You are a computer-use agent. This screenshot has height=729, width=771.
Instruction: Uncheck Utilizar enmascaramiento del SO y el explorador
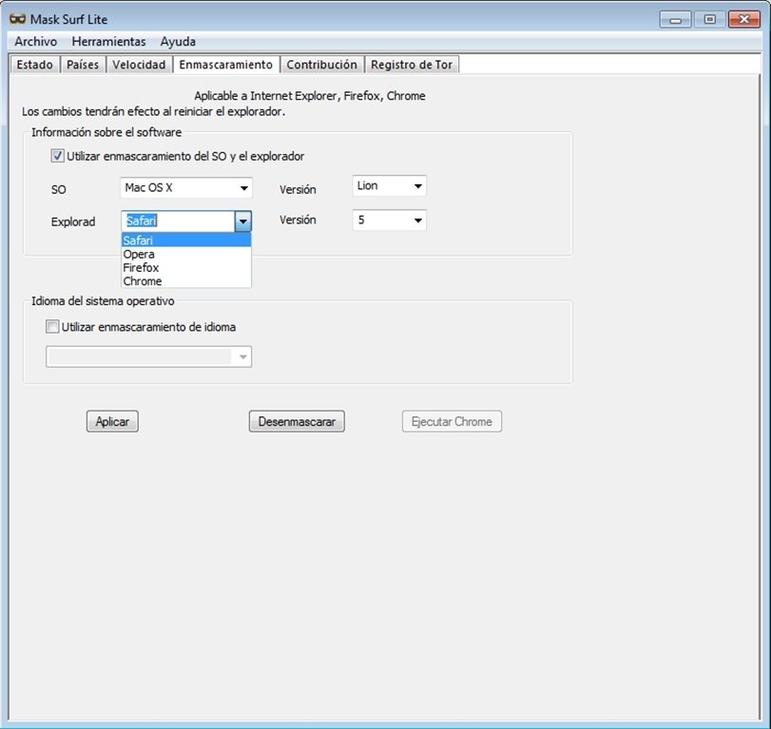(x=57, y=156)
